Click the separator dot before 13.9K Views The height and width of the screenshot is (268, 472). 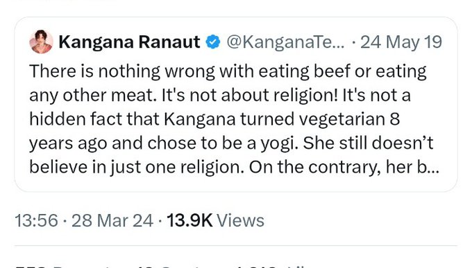tap(160, 221)
